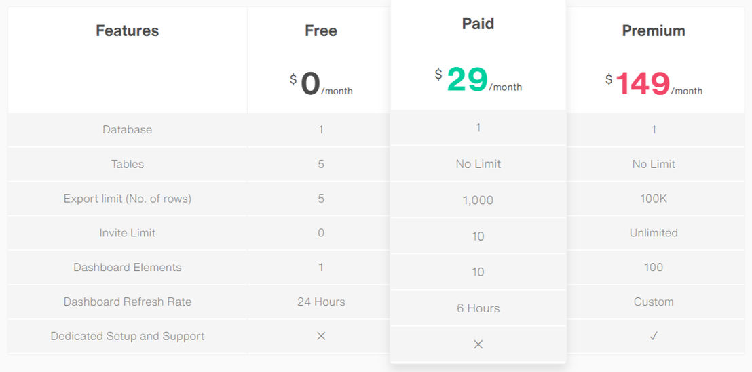Image resolution: width=752 pixels, height=372 pixels.
Task: Click the Free plan dashboard elements value 1
Action: [x=321, y=267]
